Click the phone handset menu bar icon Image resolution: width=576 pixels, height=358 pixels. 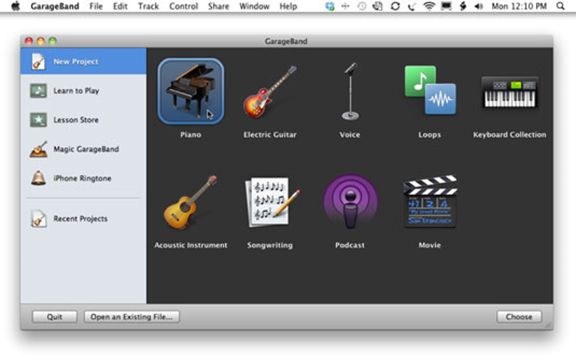[x=412, y=6]
